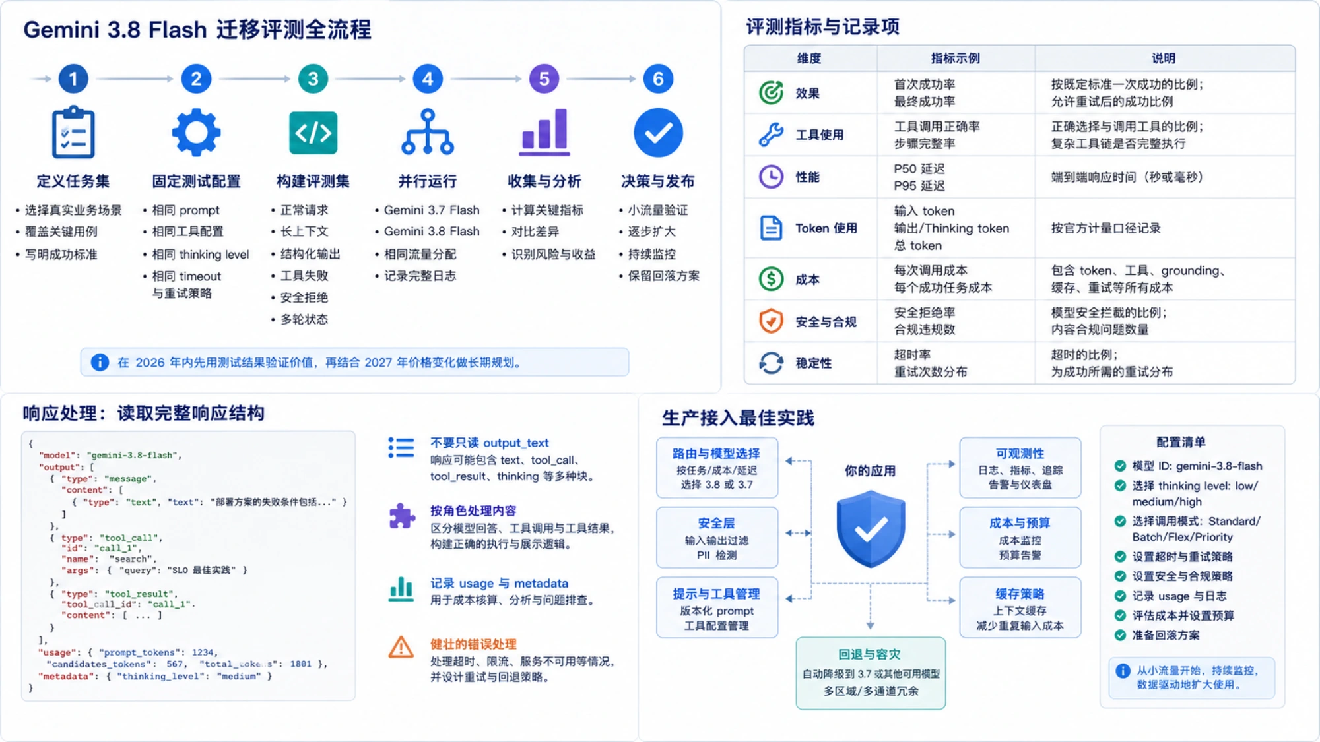Viewport: 1320px width, 742px height.
Task: Click the warning triangle beside 健壮的错误处理
Action: click(401, 647)
